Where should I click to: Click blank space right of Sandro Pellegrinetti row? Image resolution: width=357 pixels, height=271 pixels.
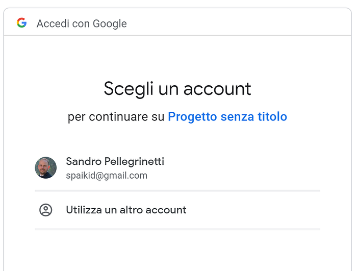pos(241,168)
